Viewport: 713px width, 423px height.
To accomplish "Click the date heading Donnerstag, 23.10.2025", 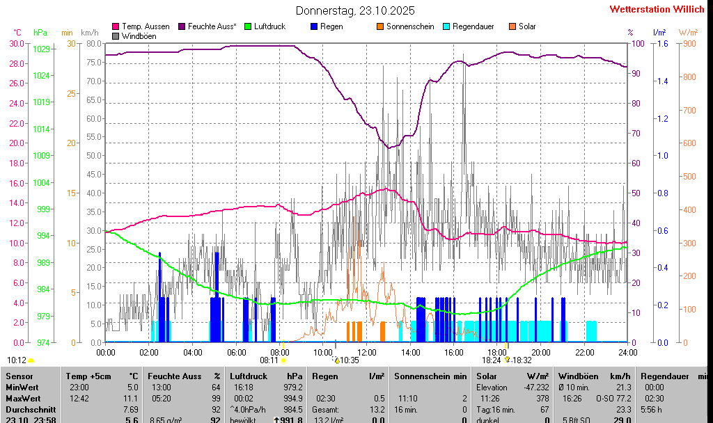I will pos(355,10).
